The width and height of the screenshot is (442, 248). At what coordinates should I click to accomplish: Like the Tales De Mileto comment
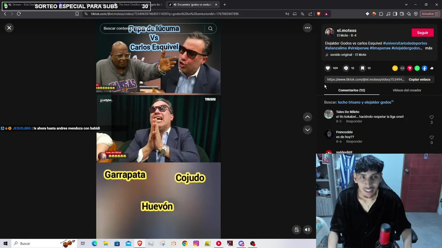tap(431, 117)
